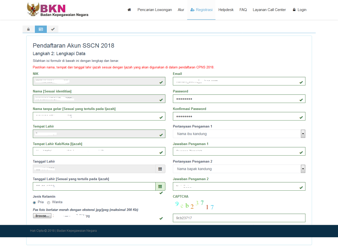
Task: Click the CAPTCHA text input field
Action: coord(239,218)
